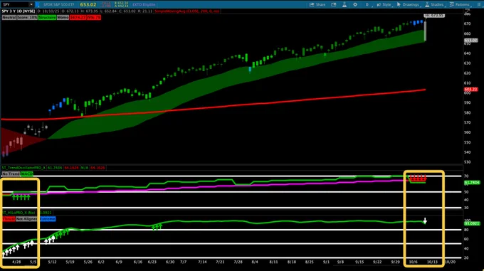Open the Style dropdown
Screen dimensions: 484x271
[x=384, y=5]
